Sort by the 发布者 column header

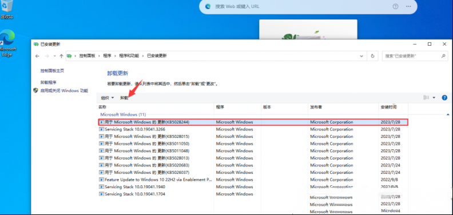point(344,107)
